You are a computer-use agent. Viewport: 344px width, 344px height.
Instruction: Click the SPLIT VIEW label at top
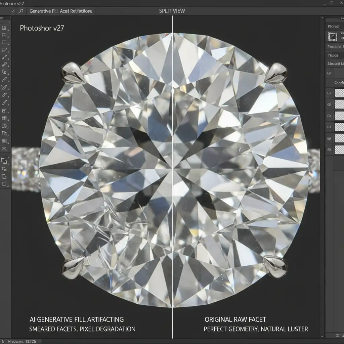point(172,11)
